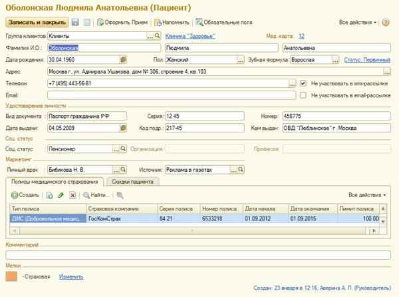Viewport: 399px width, 297px height.
Task: Click policies table vertical scroll up arrow
Action: click(x=383, y=209)
